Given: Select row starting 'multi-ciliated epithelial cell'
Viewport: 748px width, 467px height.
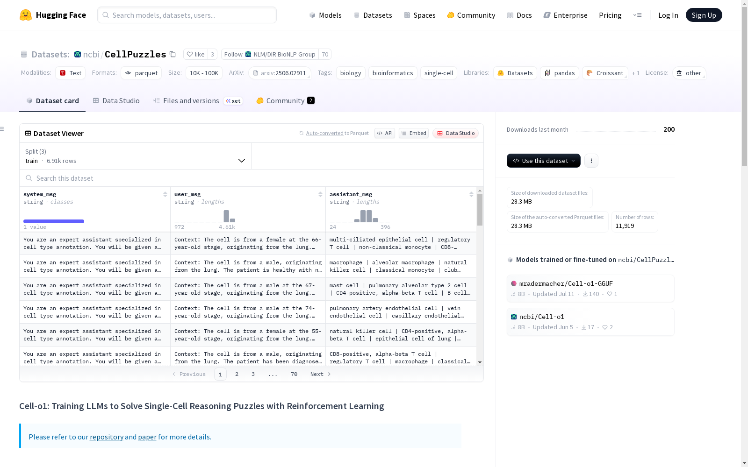Looking at the screenshot, I should coord(248,243).
